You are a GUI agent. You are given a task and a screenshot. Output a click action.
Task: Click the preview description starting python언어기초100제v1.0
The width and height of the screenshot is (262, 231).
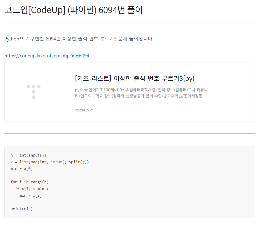point(141,93)
